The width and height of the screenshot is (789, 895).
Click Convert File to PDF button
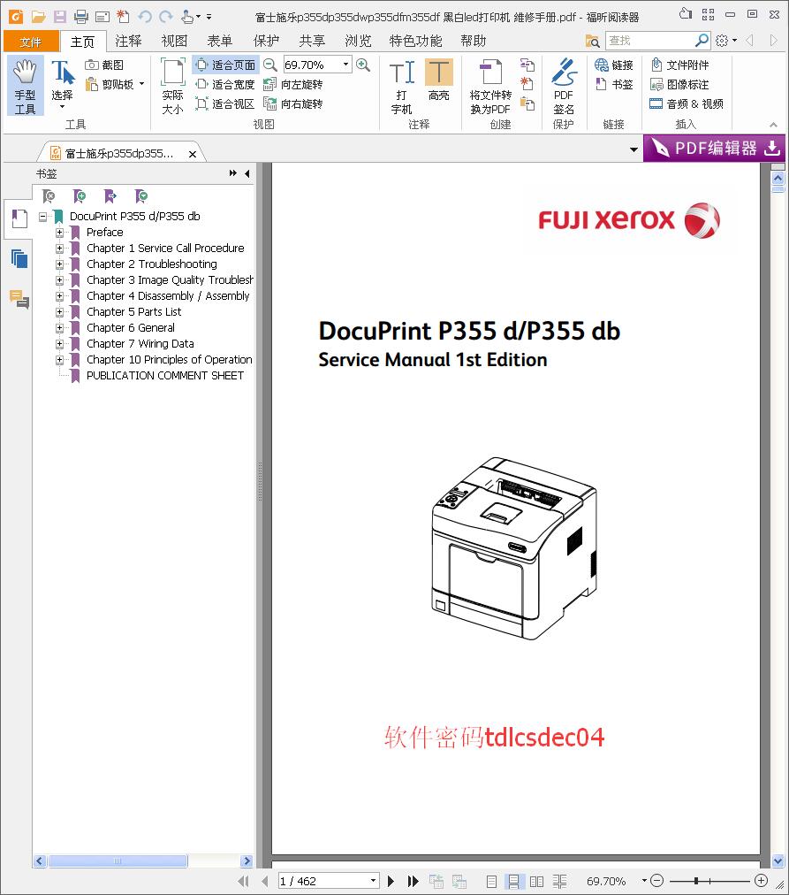point(490,86)
